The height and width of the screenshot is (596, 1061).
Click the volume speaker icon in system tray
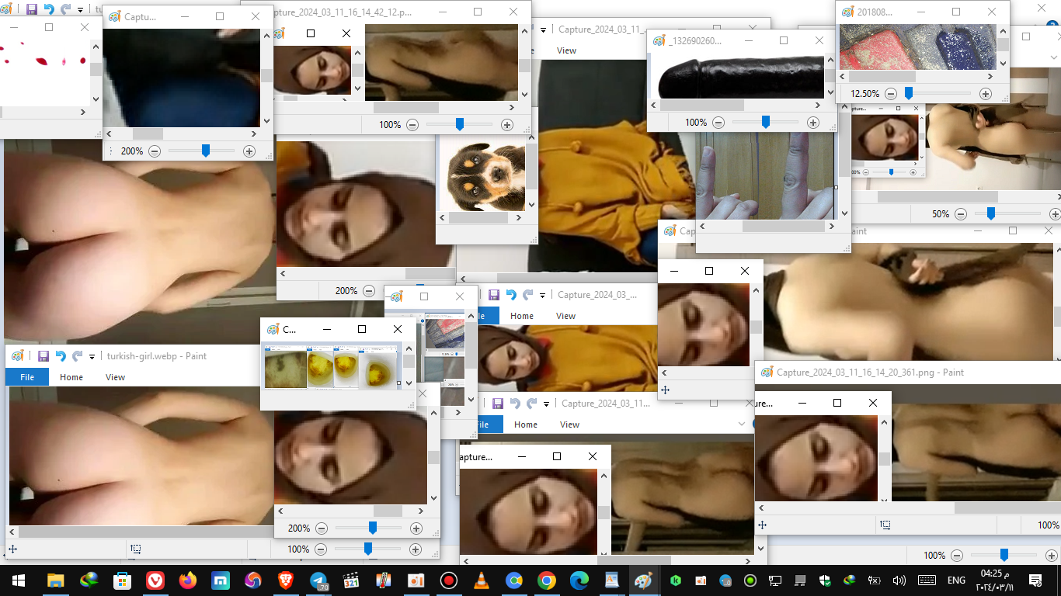pos(899,580)
